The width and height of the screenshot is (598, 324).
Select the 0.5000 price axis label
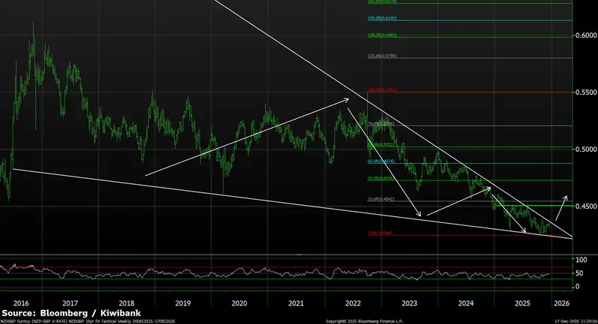point(585,148)
